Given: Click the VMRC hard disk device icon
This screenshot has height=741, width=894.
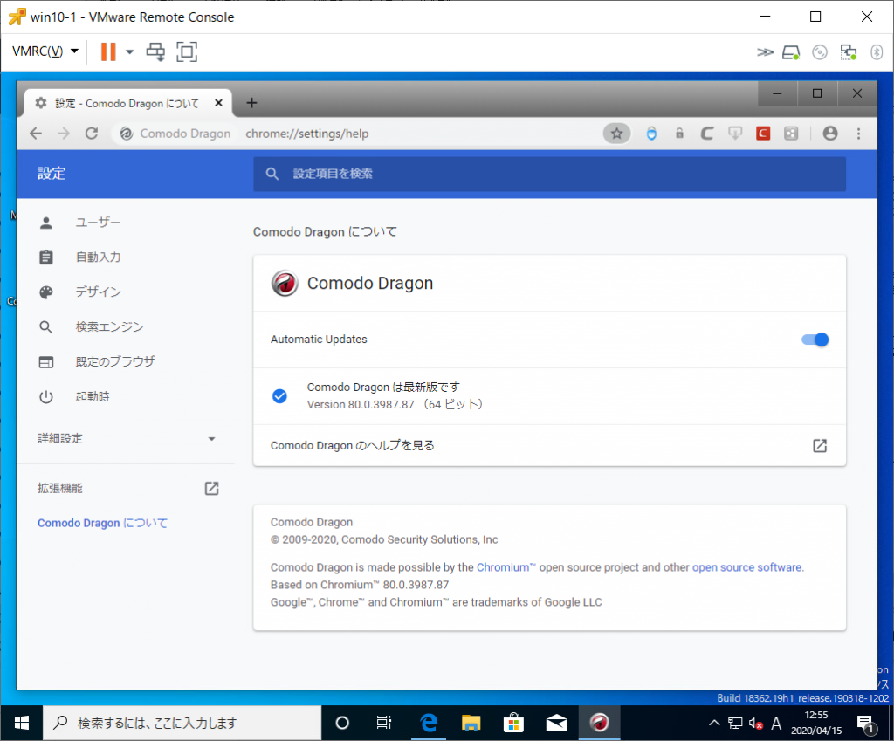Looking at the screenshot, I should 791,52.
